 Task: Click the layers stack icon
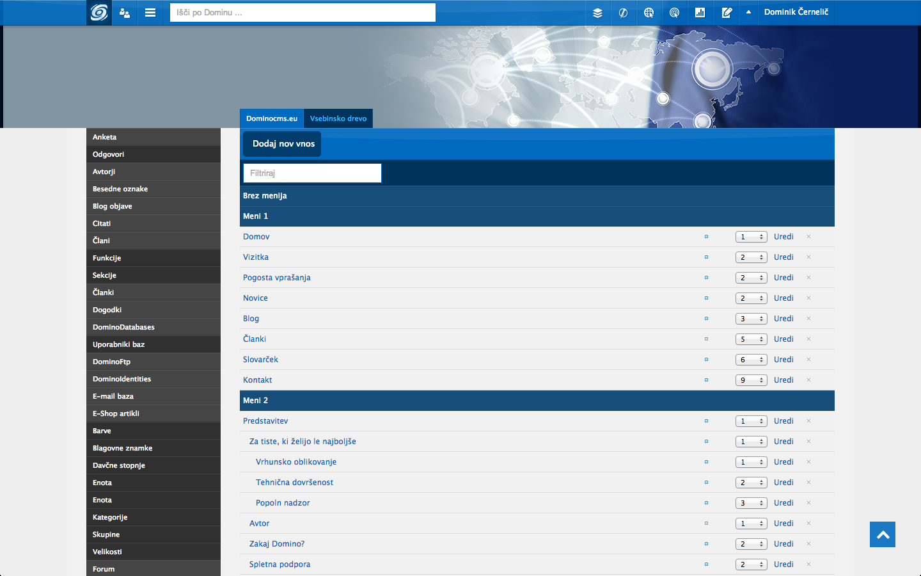point(597,13)
